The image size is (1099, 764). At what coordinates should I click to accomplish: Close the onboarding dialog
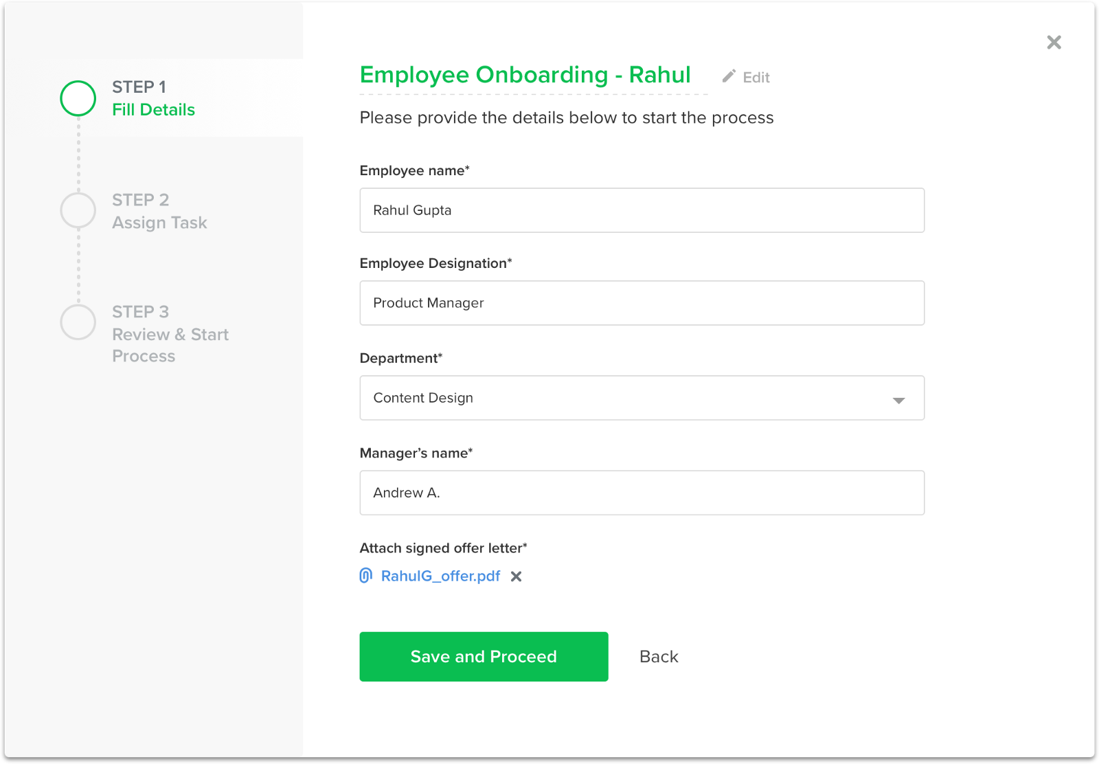tap(1054, 43)
